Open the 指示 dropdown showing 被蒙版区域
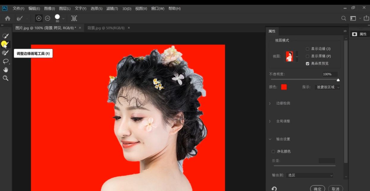The width and height of the screenshot is (370, 191). [327, 87]
